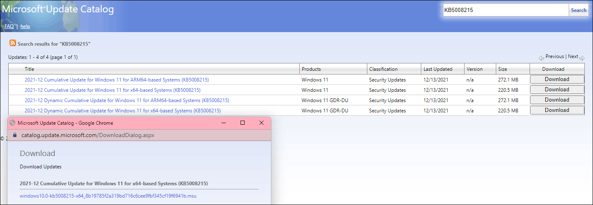
Task: Click the popup address bar URL
Action: click(88, 135)
